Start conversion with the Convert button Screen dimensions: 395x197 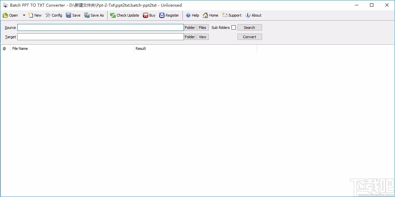coord(250,37)
